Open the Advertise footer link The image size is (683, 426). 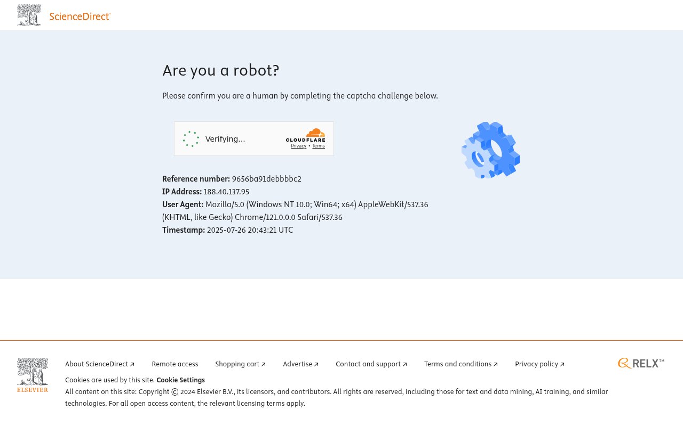tap(301, 364)
